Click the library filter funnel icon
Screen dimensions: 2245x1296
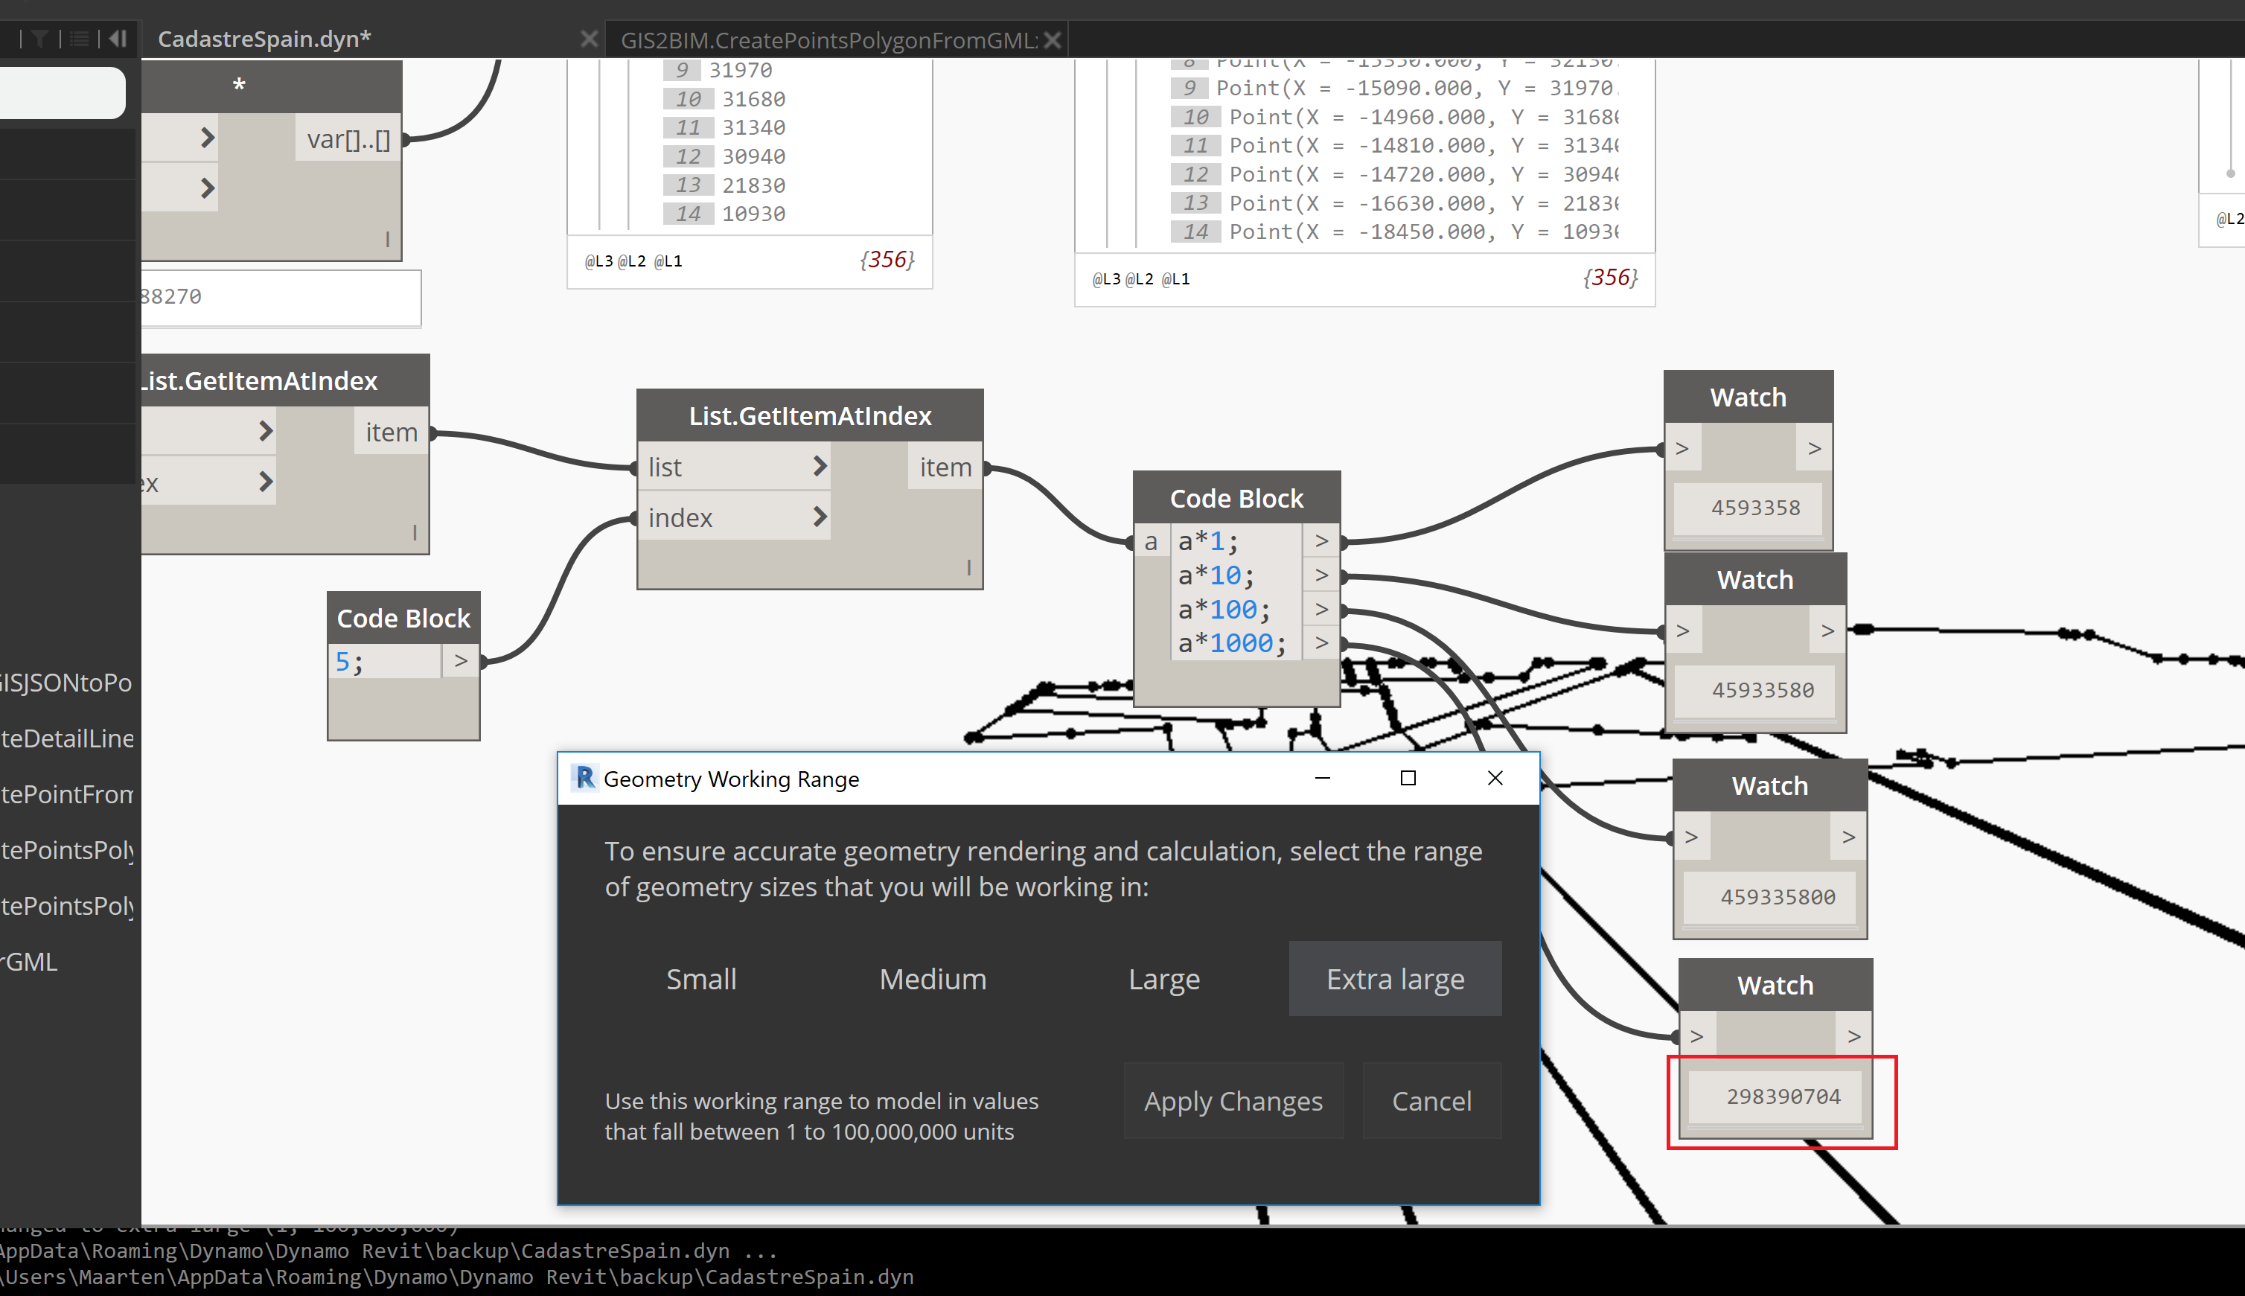[39, 38]
